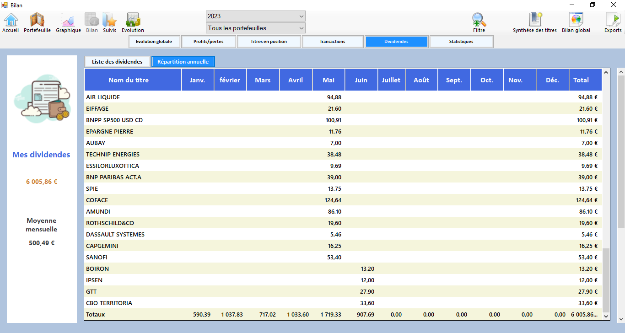
Task: Sort by Nom du titre column header
Action: tap(133, 80)
